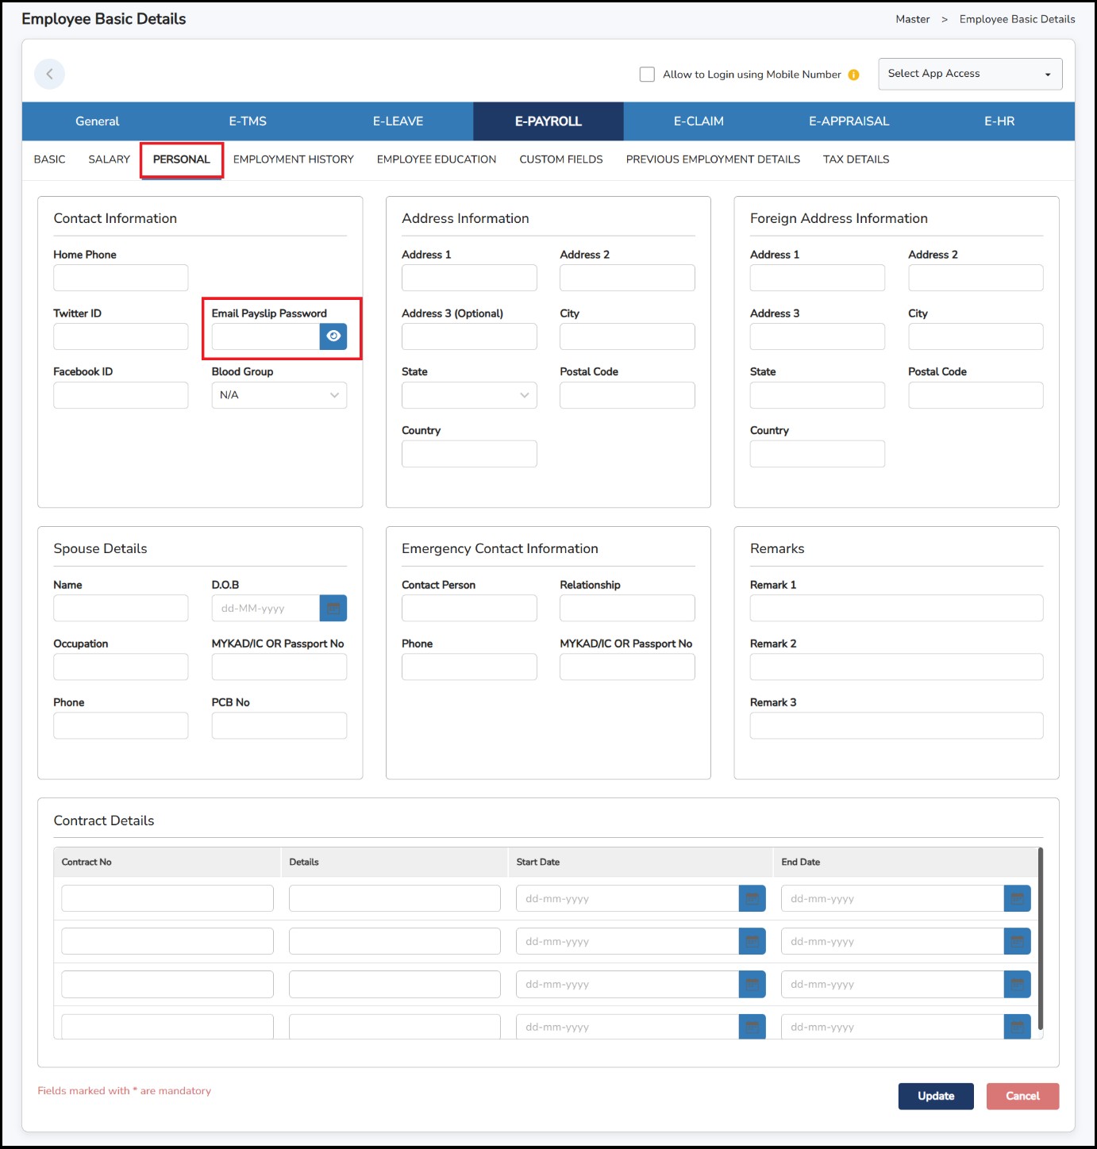Screen dimensions: 1097x1149
Task: Open the Spouse D.O.B calendar picker
Action: tap(333, 609)
